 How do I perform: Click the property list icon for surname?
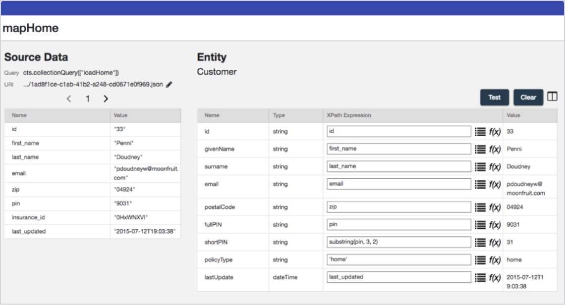tap(480, 167)
